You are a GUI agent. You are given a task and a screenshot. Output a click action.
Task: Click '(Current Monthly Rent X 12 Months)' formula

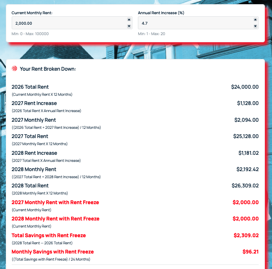[42, 95]
